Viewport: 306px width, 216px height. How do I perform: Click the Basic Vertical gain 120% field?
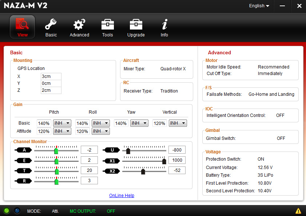[x=159, y=123]
